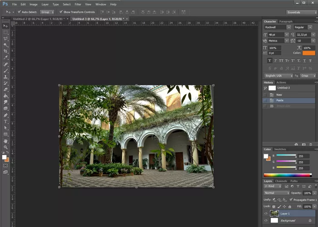Select the Crop tool
Screen dimensions: 318x227
(5, 51)
